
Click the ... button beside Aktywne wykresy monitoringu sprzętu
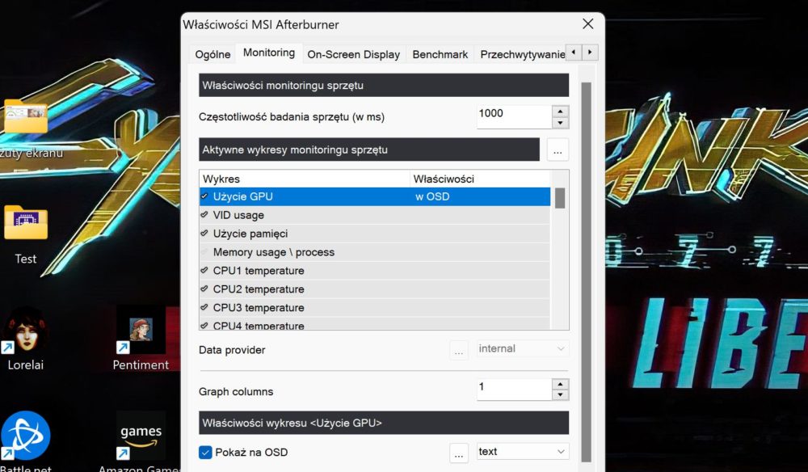pos(558,150)
